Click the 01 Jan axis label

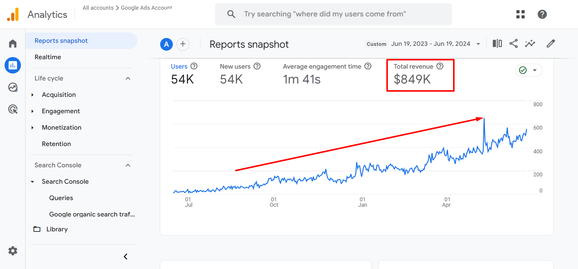(x=363, y=202)
